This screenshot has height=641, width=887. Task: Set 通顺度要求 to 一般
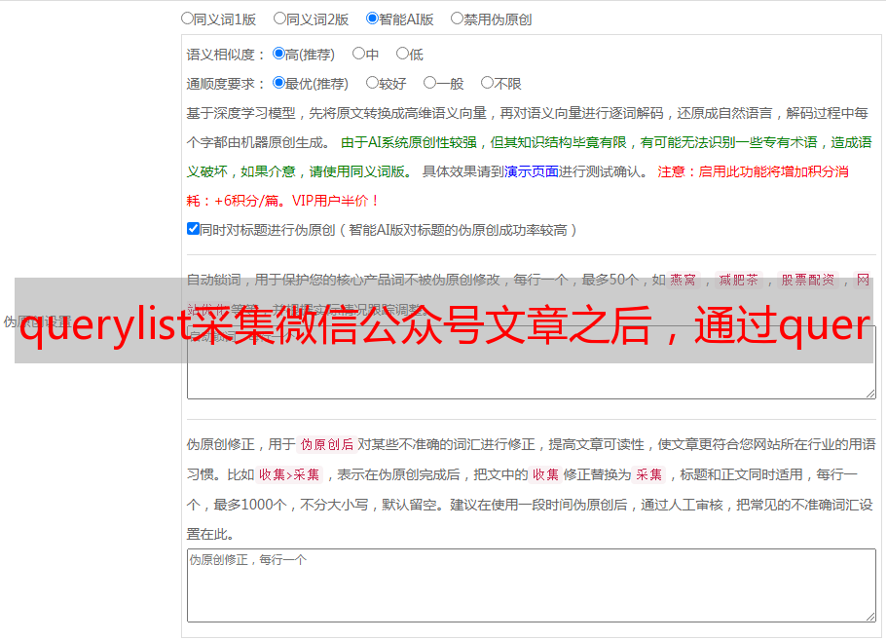[429, 84]
